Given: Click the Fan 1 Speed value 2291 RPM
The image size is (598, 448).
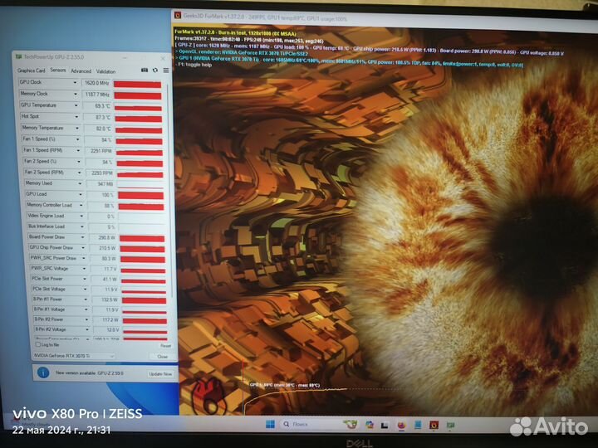Looking at the screenshot, I should [100, 151].
